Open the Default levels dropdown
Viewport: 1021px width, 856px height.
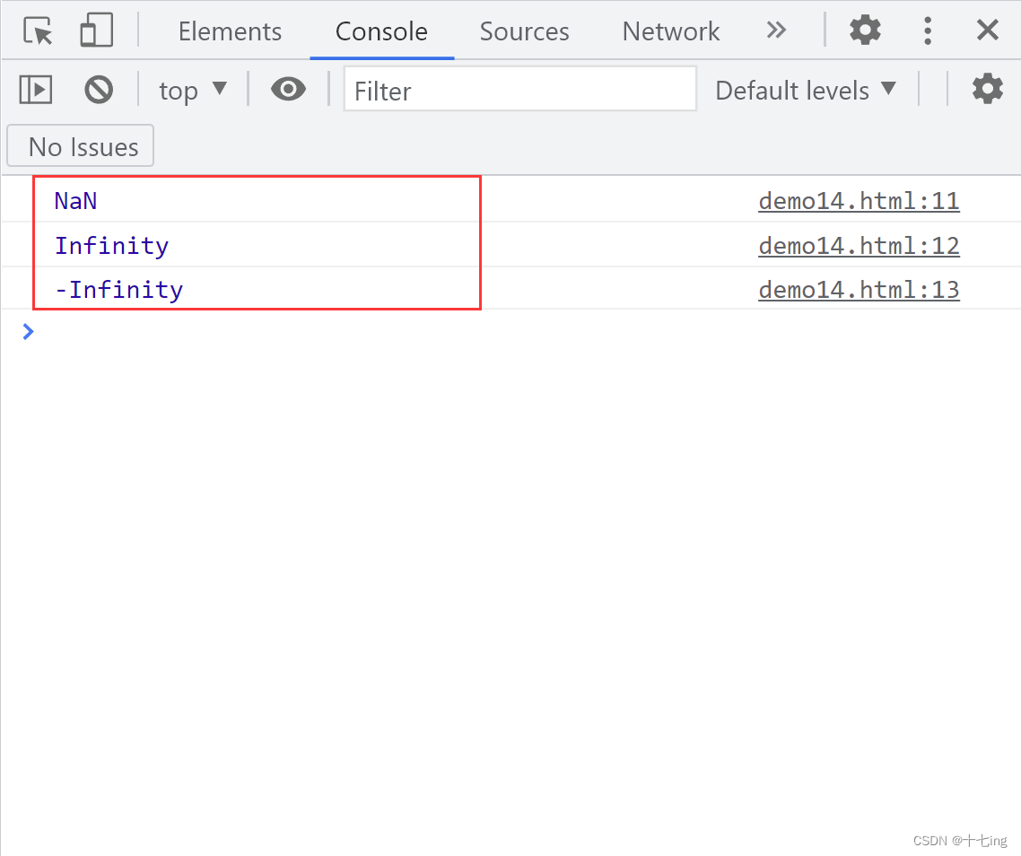pos(806,90)
